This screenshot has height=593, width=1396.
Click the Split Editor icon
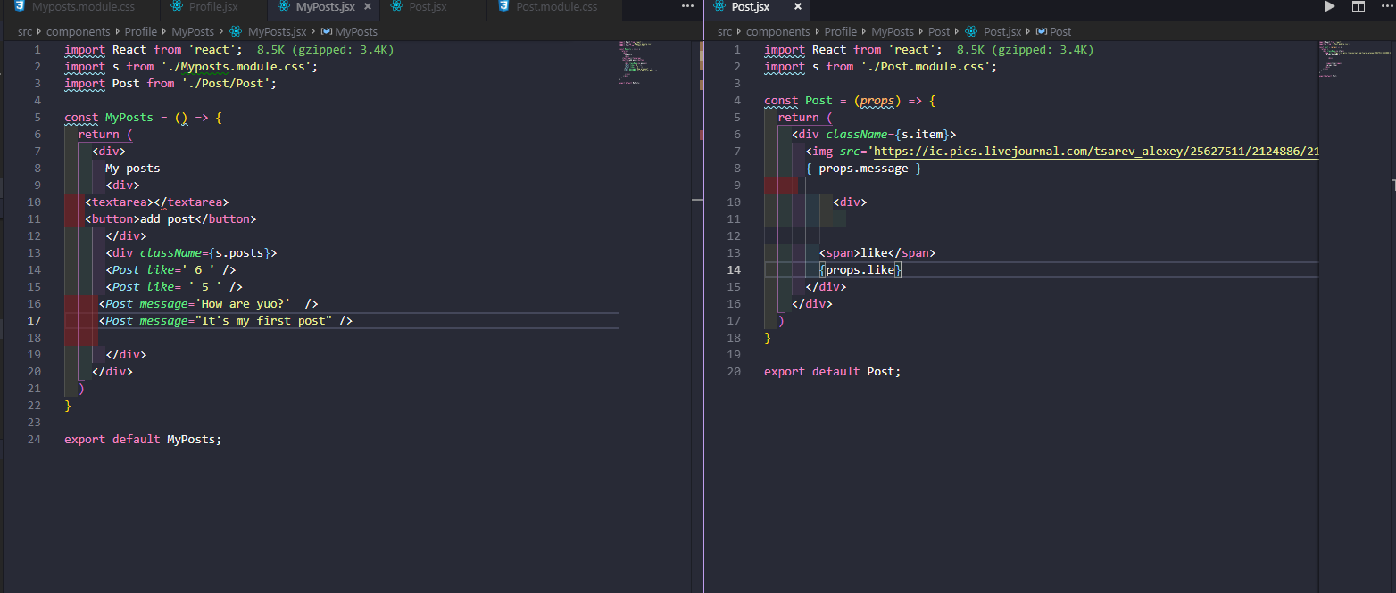tap(1359, 7)
